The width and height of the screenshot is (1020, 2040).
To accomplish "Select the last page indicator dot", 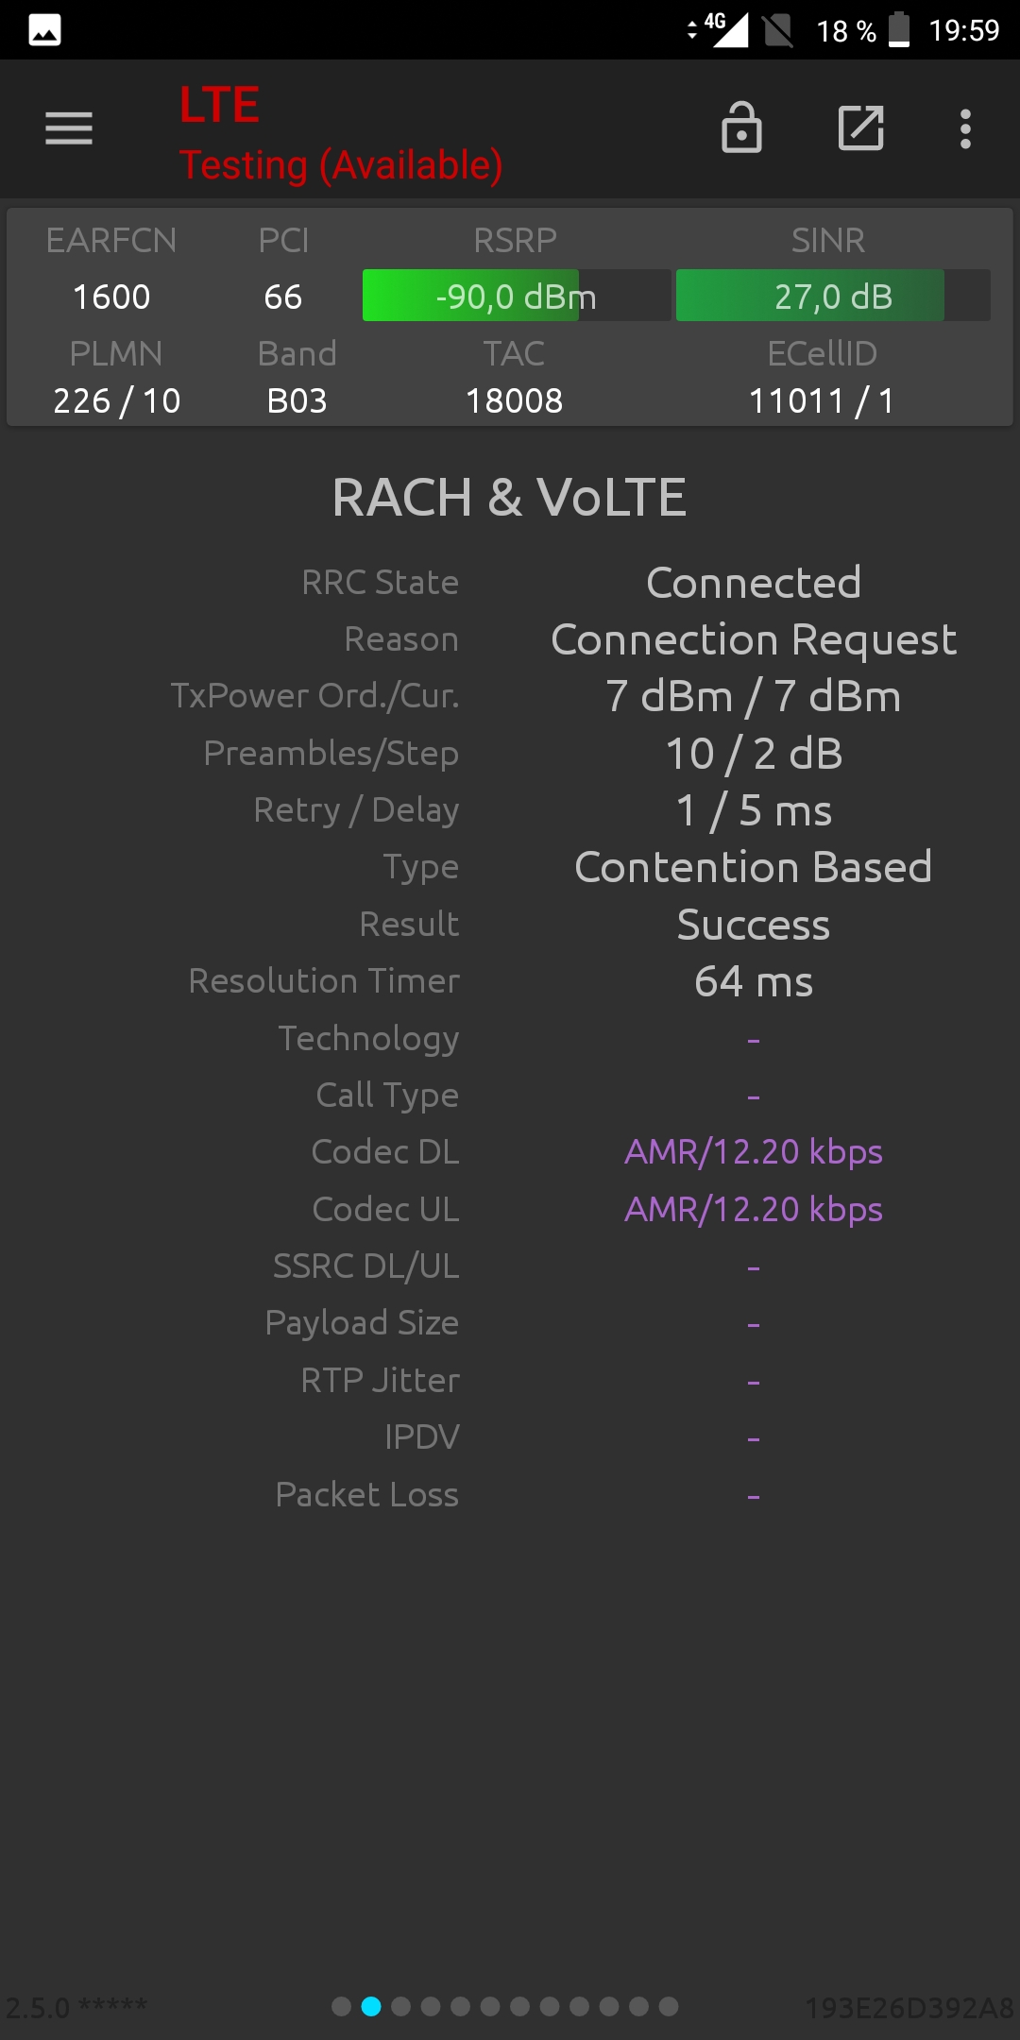I will (x=669, y=2006).
